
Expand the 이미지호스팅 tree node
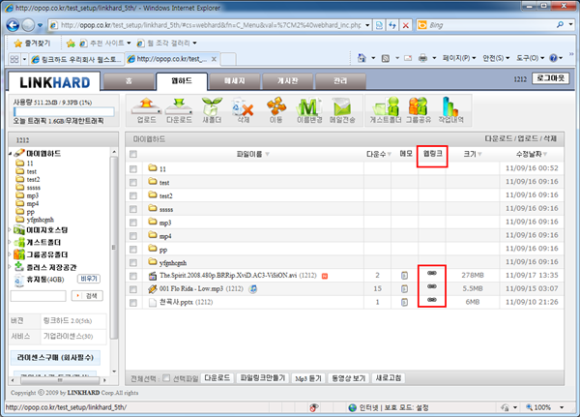coord(10,230)
